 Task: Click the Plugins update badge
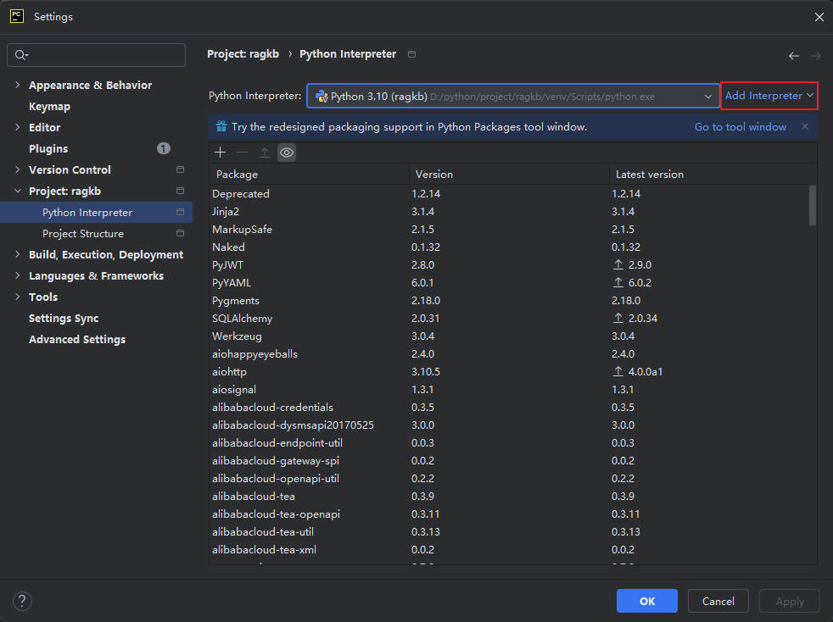(164, 148)
